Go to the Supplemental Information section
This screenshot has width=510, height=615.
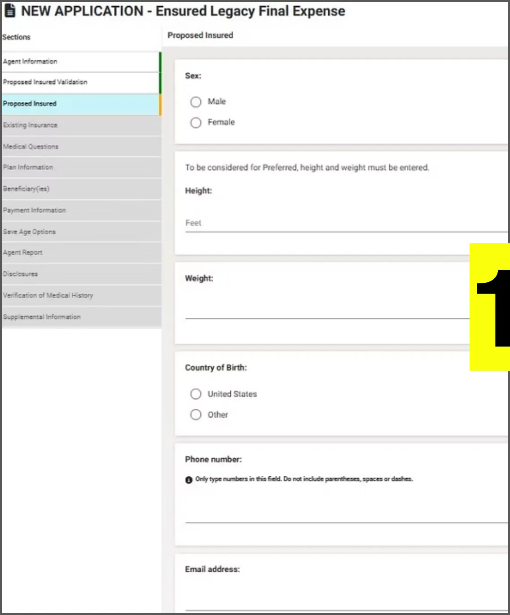(x=81, y=317)
